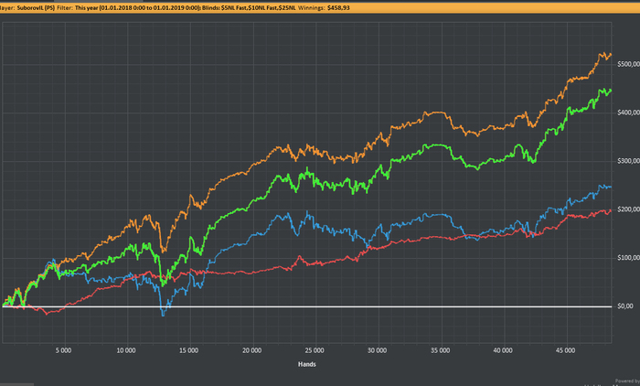Click the Blinds $5NL Fast,$10NL Fast,$25NL text
The width and height of the screenshot is (640, 386).
click(249, 7)
